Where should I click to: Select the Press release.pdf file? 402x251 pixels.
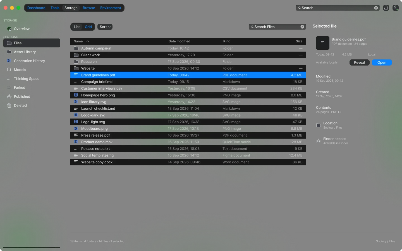coord(188,135)
